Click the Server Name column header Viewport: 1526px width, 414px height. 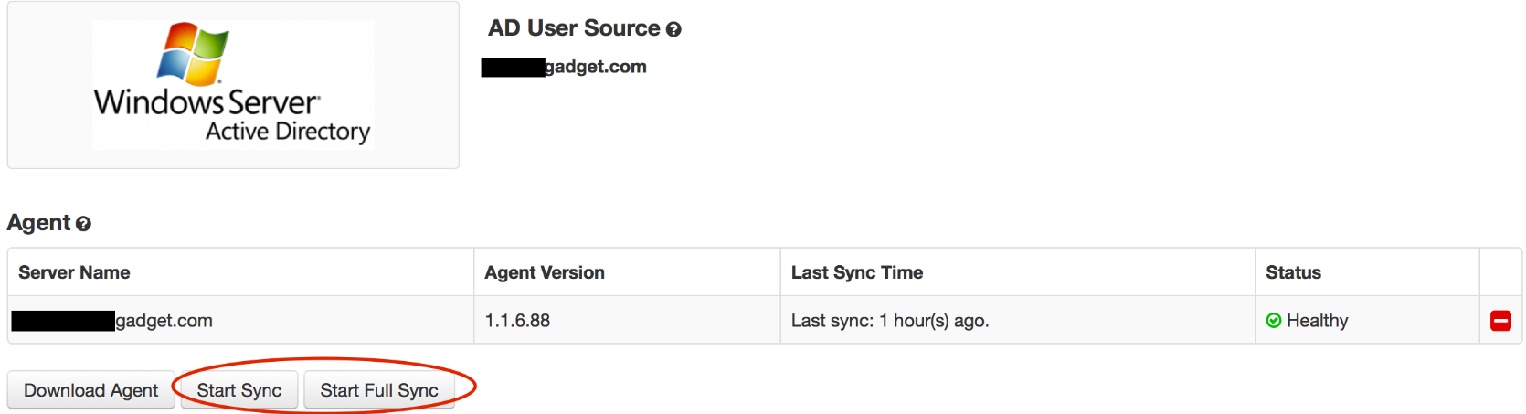(x=74, y=272)
